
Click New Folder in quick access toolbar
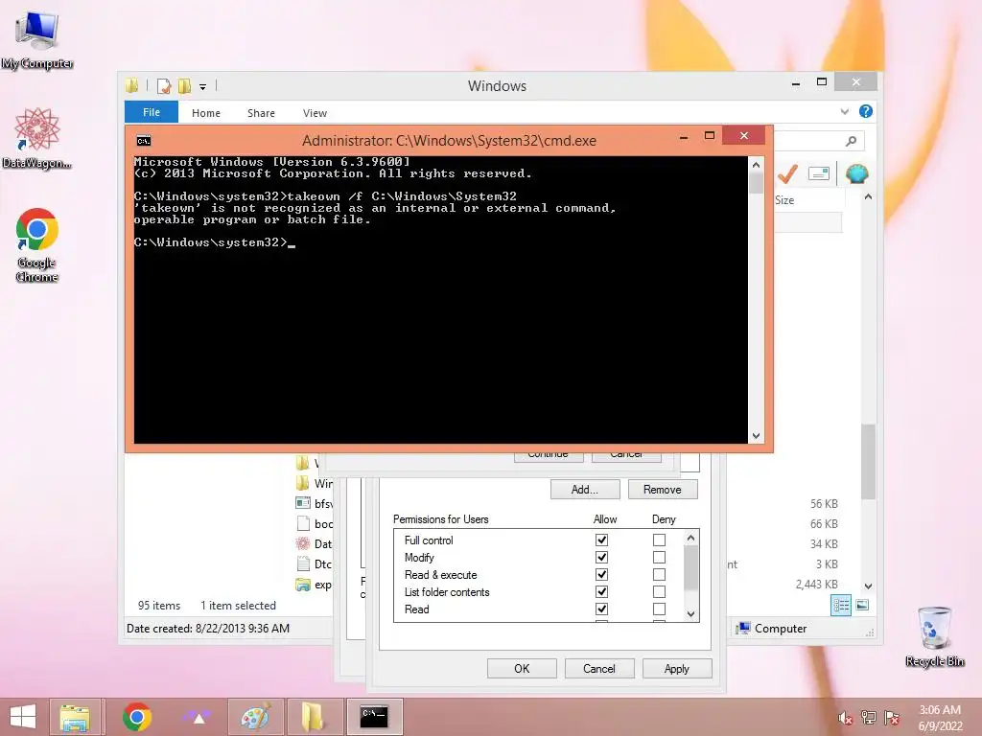coord(184,85)
